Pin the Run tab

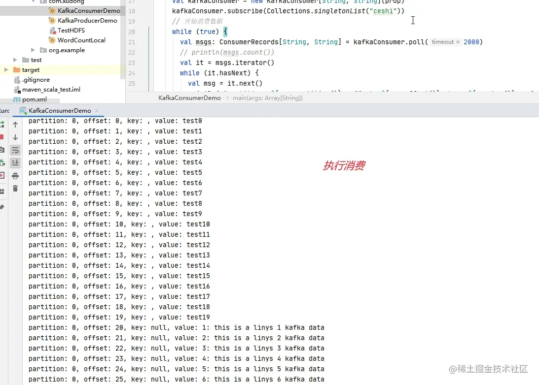point(1,207)
